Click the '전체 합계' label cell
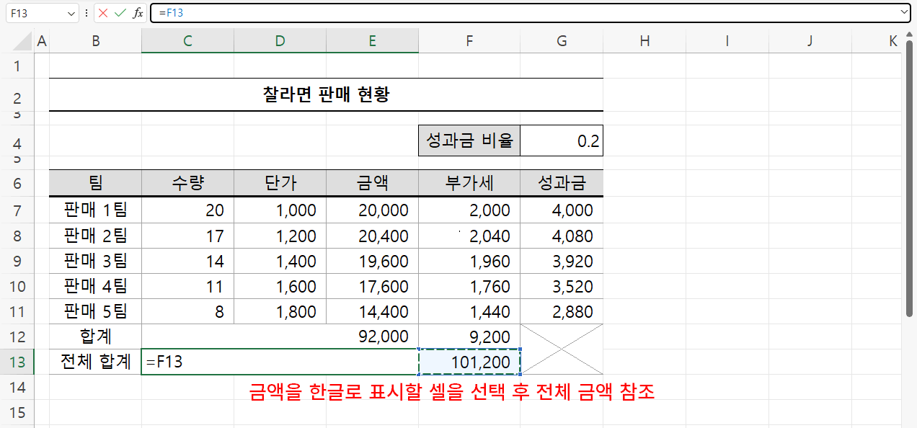The image size is (917, 428). coord(95,362)
